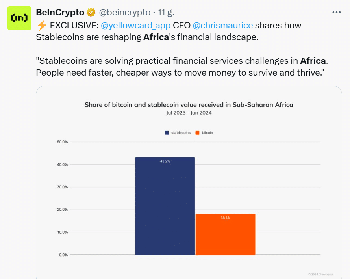Click the orange 18.1% bitcoin bar
Screen dimensions: 350x279
[226, 234]
